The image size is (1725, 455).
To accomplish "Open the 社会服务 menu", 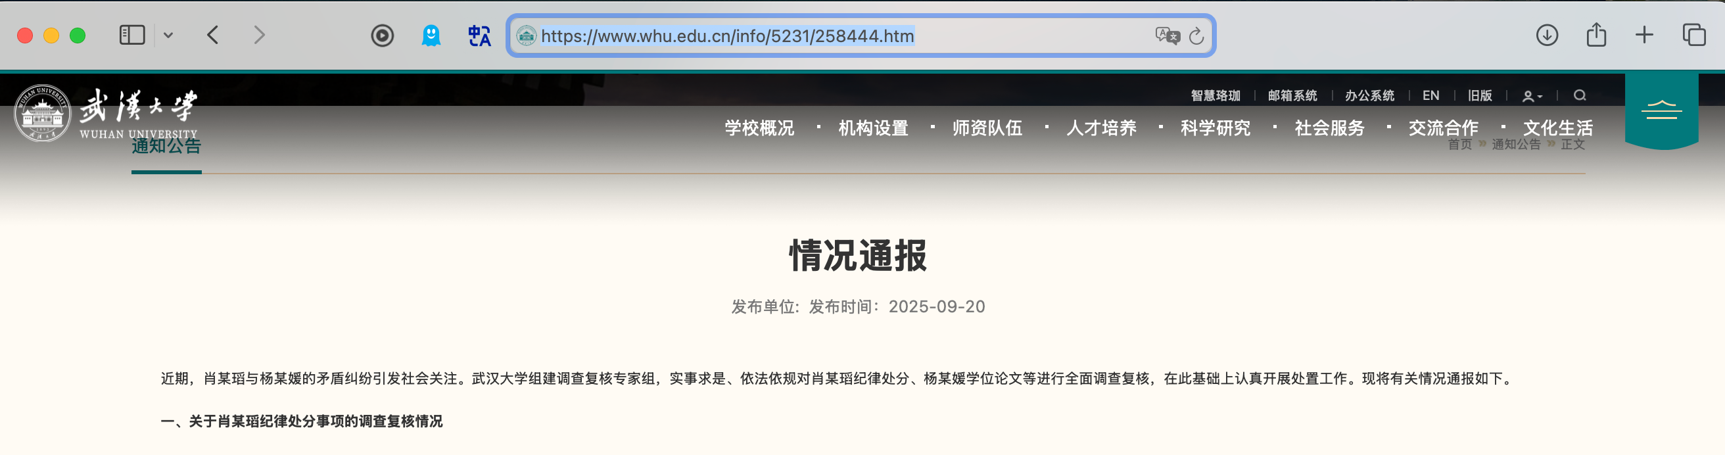I will [x=1329, y=128].
